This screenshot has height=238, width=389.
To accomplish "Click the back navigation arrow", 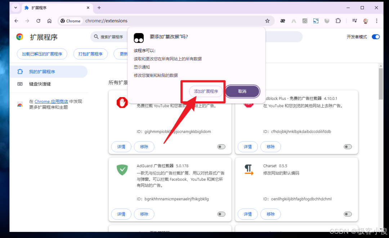I will click(16, 21).
